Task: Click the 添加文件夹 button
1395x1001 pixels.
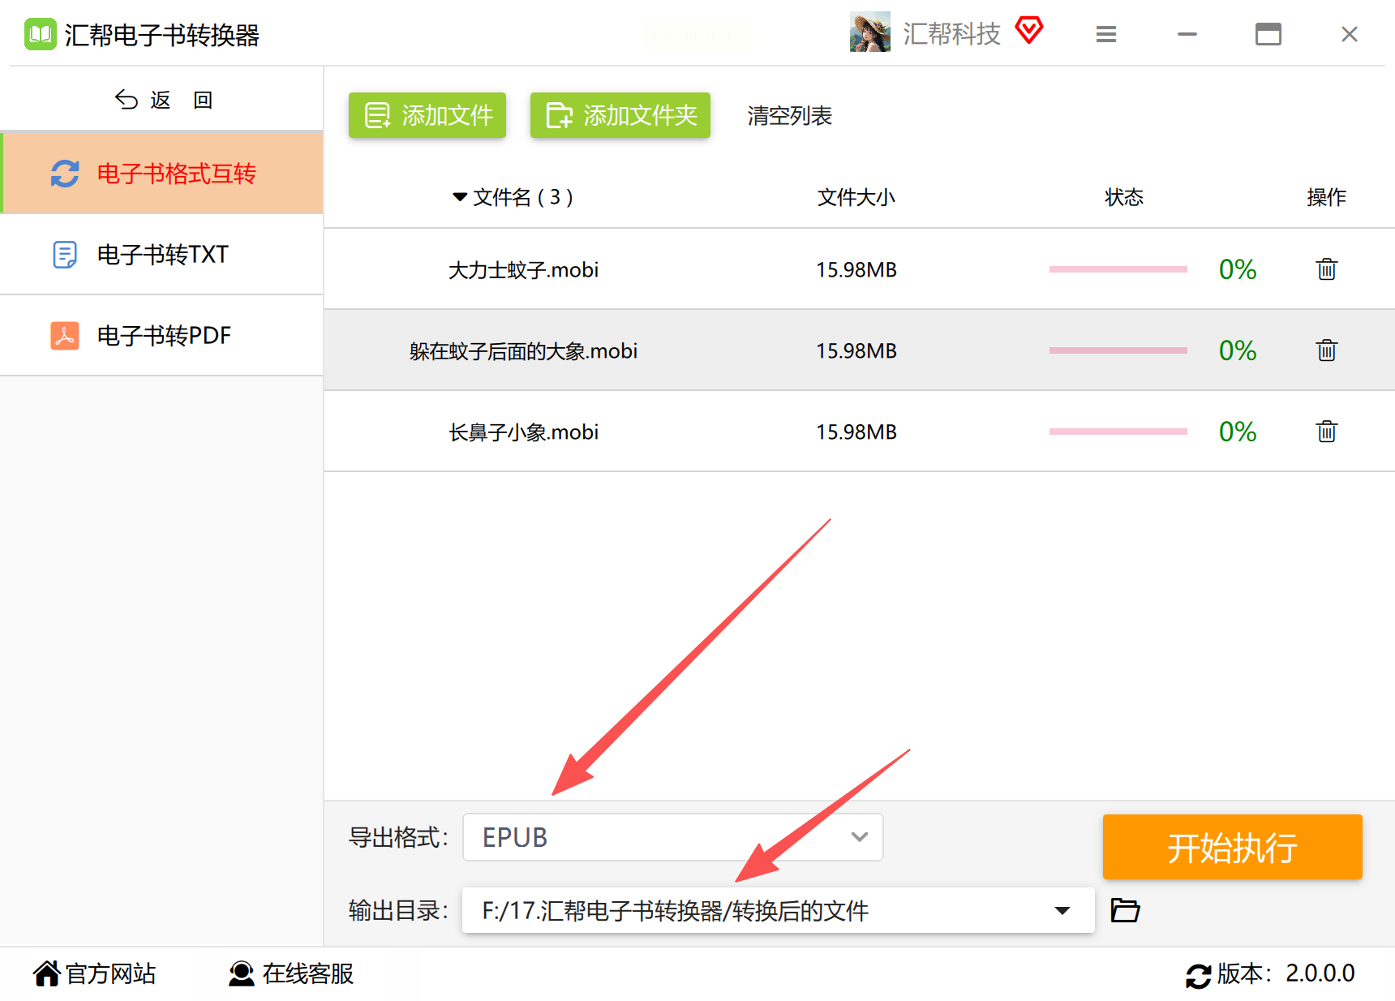Action: [x=620, y=115]
